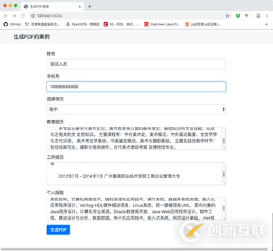Click the browser forward arrow
The width and height of the screenshot is (273, 251).
(x=15, y=16)
